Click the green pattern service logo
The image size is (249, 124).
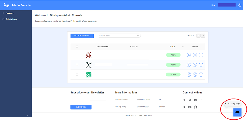coord(89,75)
